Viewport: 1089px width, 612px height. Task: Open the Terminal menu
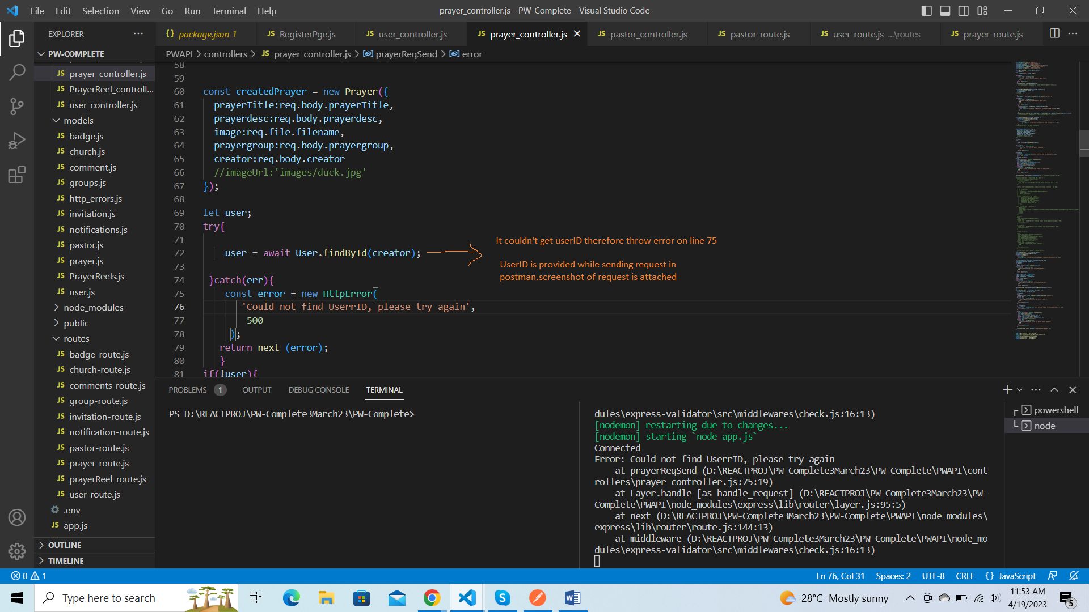point(229,11)
